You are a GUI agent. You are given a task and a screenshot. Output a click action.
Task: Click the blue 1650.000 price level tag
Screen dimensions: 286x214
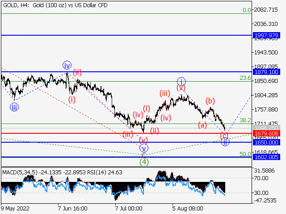(266, 142)
